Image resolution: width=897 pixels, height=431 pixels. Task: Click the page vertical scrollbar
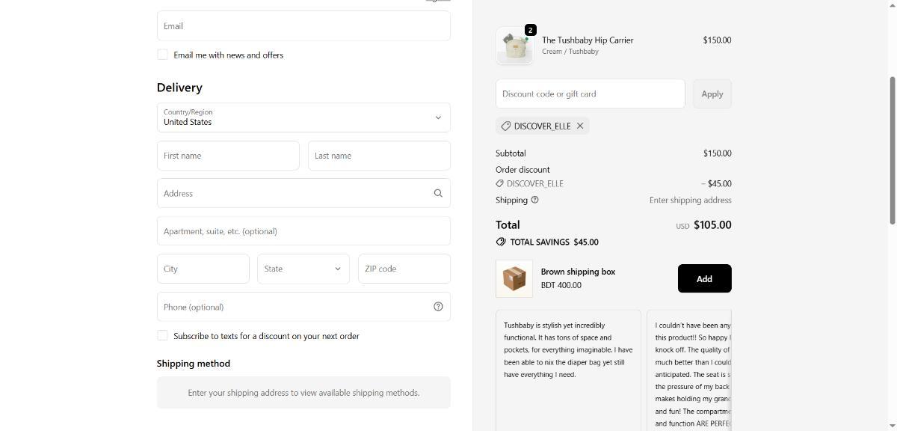[892, 150]
